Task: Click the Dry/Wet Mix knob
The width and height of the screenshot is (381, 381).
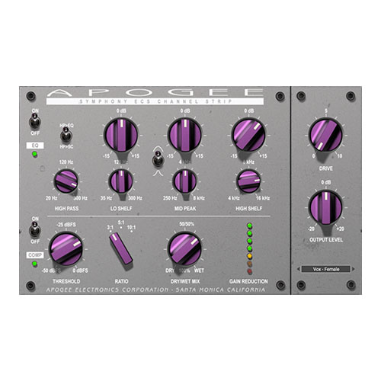Action: pyautogui.click(x=185, y=248)
